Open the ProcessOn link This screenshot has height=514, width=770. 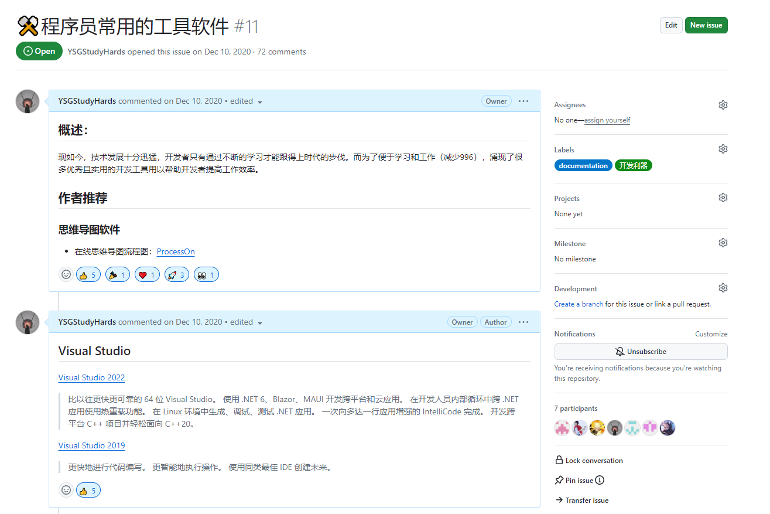pyautogui.click(x=176, y=251)
